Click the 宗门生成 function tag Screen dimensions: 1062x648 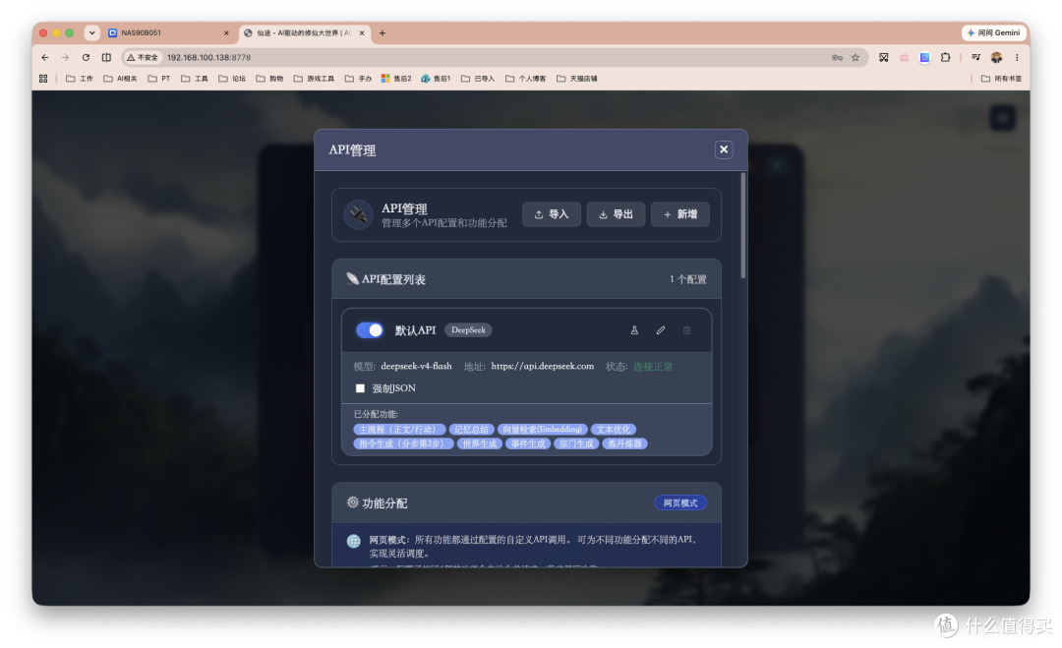pyautogui.click(x=576, y=443)
